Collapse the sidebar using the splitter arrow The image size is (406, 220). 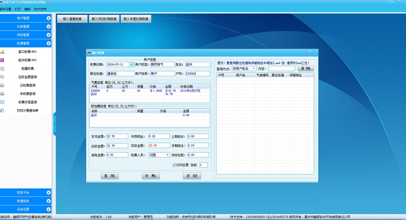54,124
